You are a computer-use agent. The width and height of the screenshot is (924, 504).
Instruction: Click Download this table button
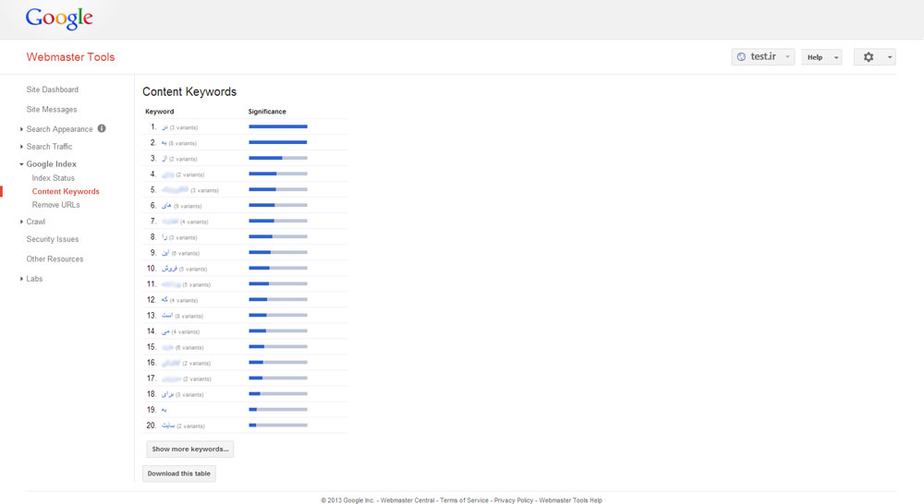[x=179, y=474]
